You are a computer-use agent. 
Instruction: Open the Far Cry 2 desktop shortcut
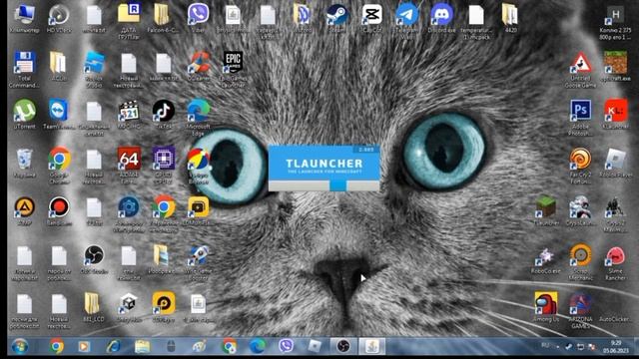tap(580, 166)
